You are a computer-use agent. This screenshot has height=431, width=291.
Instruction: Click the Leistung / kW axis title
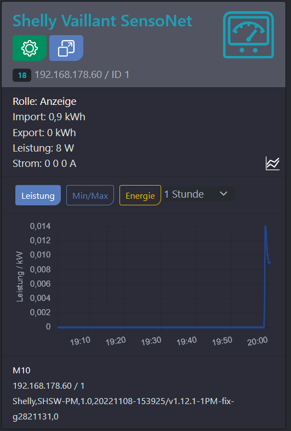20,276
